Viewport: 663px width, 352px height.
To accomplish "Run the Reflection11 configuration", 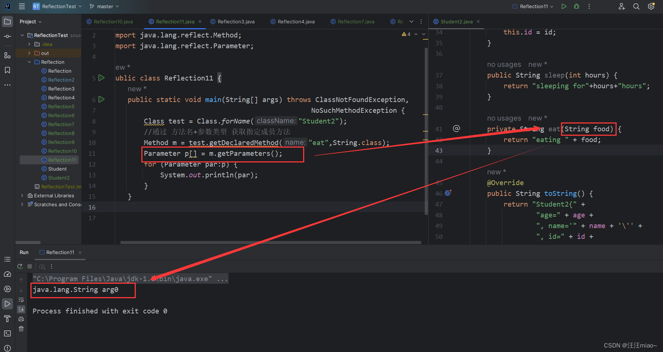I will pyautogui.click(x=564, y=6).
